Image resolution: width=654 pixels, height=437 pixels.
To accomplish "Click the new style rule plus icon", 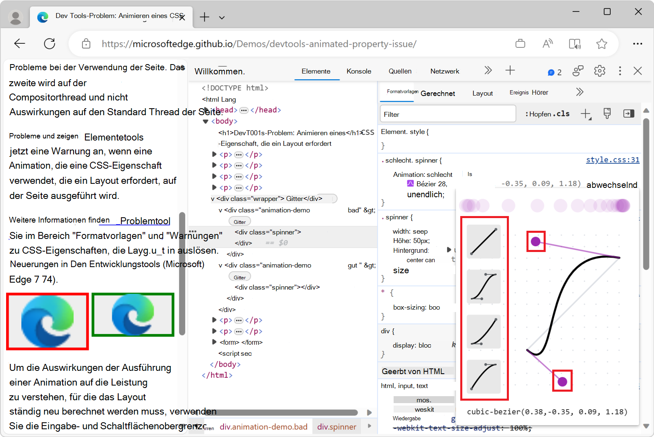I will coord(585,114).
